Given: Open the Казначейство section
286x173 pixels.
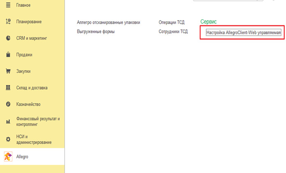Looking at the screenshot, I should pyautogui.click(x=28, y=104).
